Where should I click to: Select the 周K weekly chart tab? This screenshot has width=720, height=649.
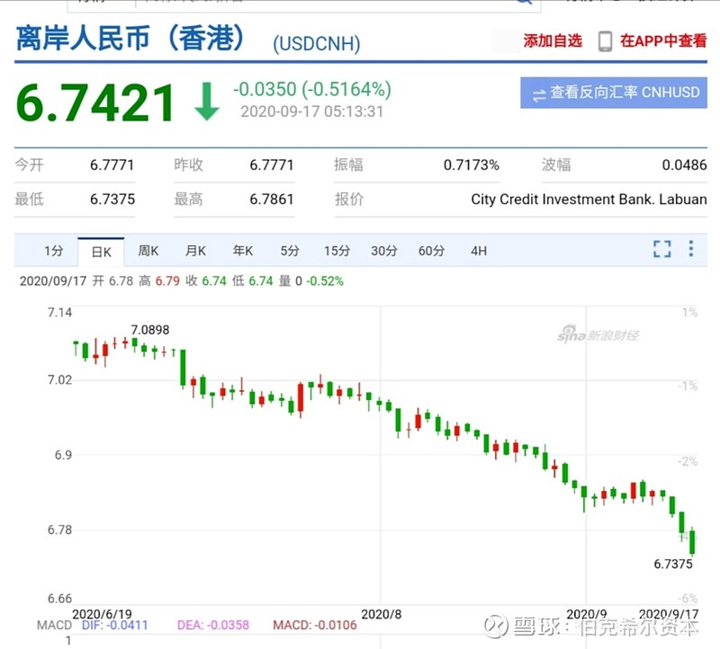point(148,252)
